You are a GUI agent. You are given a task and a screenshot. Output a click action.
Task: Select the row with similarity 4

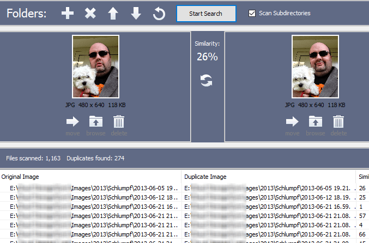(x=184, y=225)
